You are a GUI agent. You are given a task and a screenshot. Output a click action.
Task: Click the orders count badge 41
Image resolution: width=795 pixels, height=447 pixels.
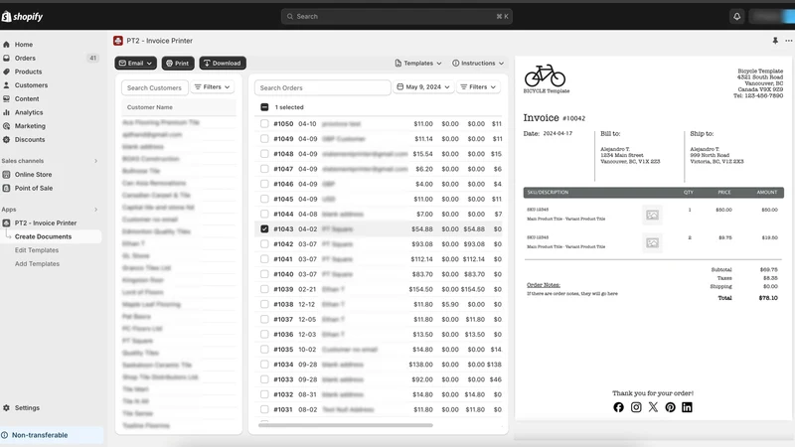pyautogui.click(x=92, y=59)
